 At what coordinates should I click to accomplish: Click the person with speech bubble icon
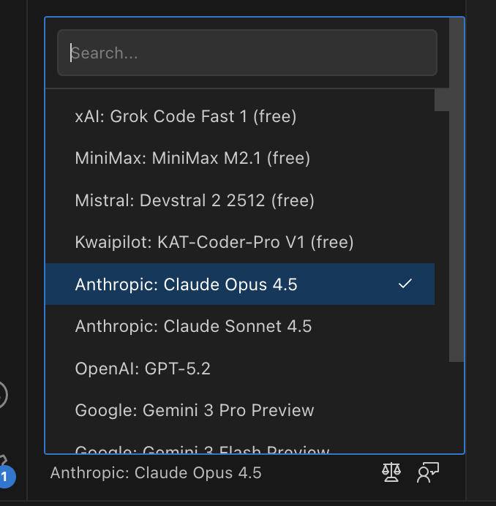[427, 473]
